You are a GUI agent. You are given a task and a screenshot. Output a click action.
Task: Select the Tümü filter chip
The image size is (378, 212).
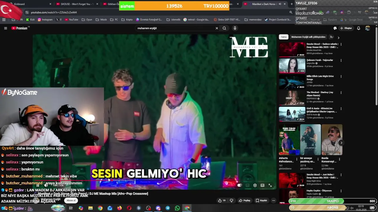tap(283, 37)
